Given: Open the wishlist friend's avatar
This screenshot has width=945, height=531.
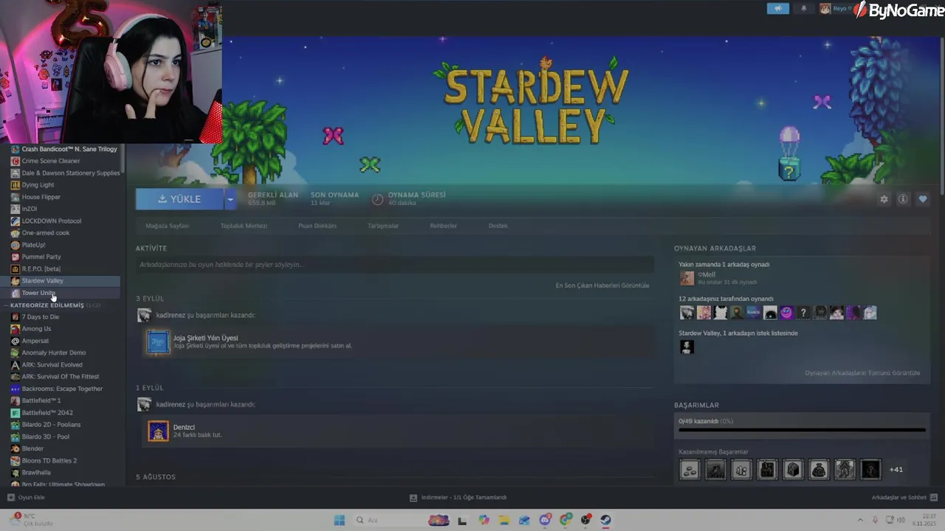Looking at the screenshot, I should 687,347.
